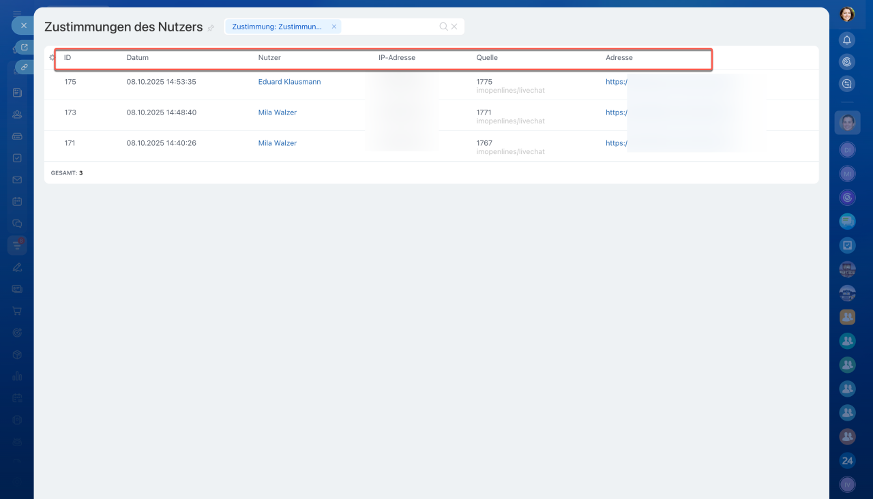The image size is (873, 499).
Task: Open the address link in row 171
Action: point(616,143)
